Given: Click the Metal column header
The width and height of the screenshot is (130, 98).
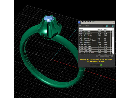Looking at the screenshot, I should [x=88, y=29].
